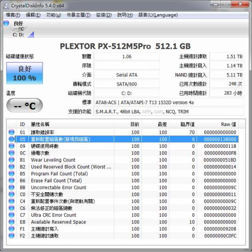
Task: Open the 說明(H) menu
Action: 125,15
